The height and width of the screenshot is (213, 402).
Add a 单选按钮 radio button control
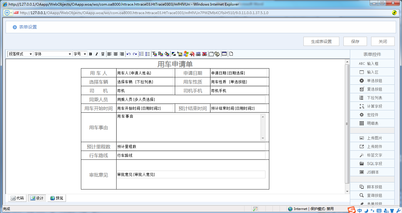click(x=372, y=81)
